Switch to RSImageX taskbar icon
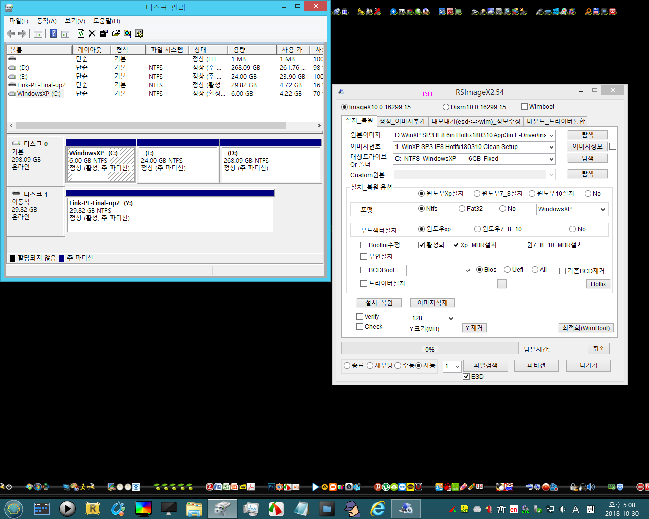 406,508
